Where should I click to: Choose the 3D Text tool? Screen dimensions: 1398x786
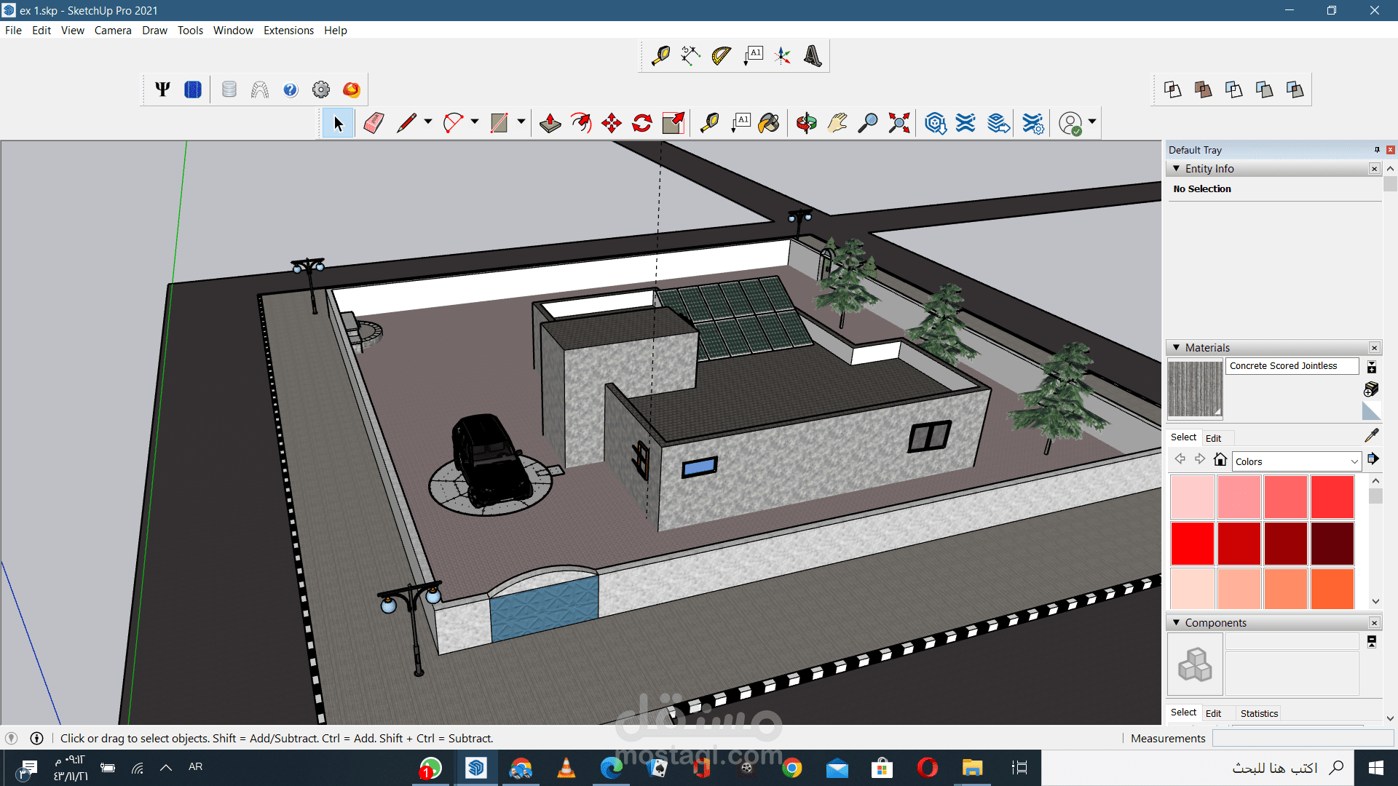(813, 56)
